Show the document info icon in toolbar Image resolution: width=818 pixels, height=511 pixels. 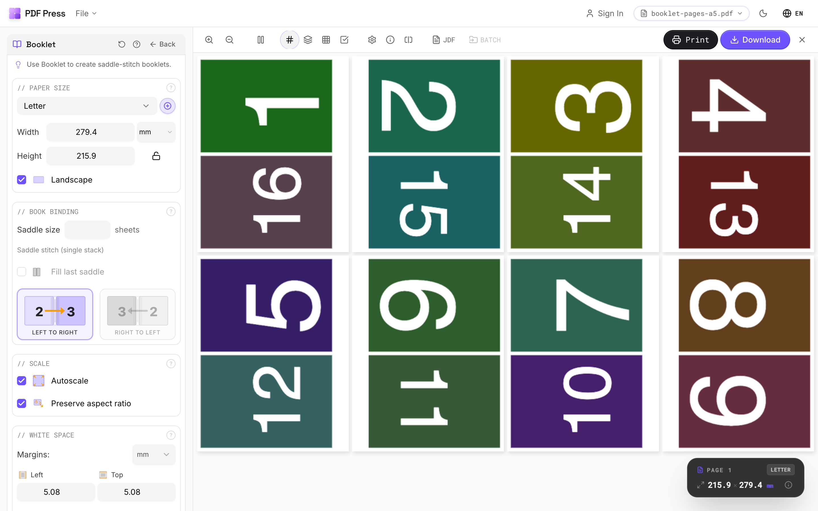coord(390,40)
